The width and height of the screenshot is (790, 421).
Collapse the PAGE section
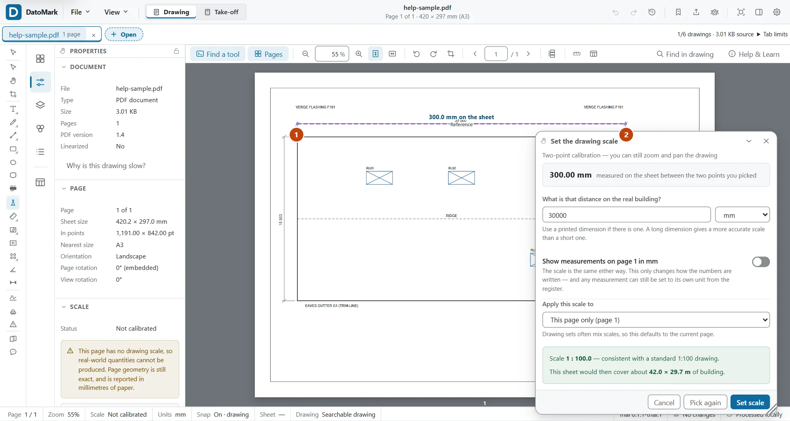click(64, 189)
